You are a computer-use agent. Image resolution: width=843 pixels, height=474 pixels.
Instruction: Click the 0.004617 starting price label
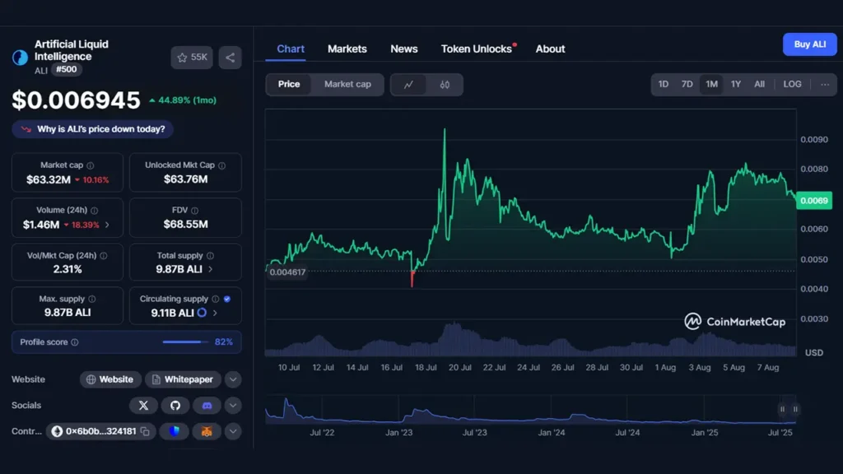287,272
